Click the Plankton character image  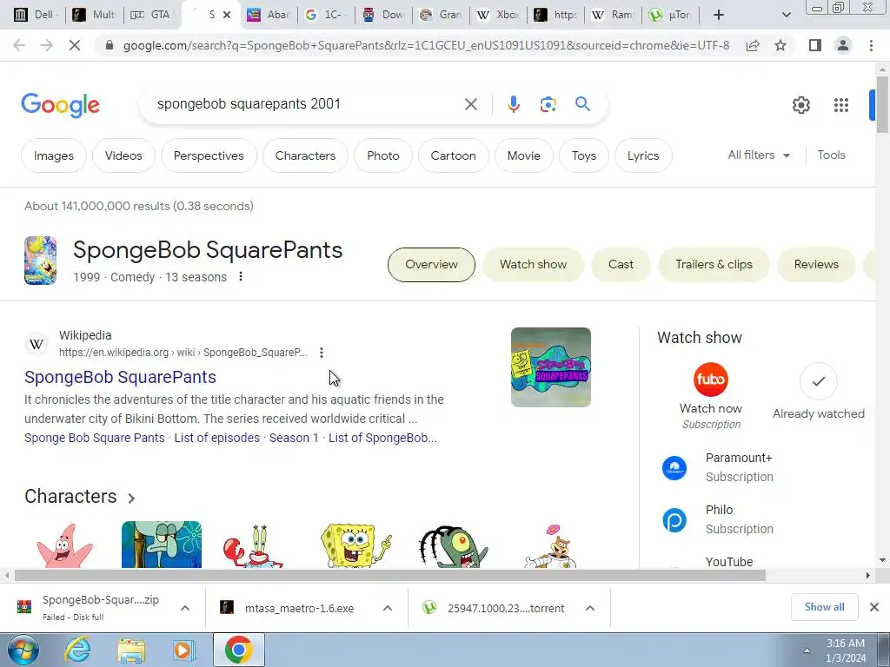453,546
